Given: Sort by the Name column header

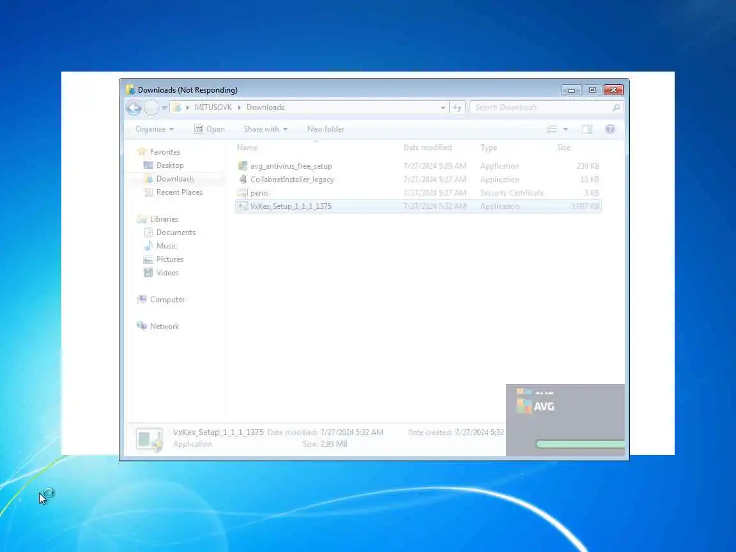Looking at the screenshot, I should [x=247, y=148].
